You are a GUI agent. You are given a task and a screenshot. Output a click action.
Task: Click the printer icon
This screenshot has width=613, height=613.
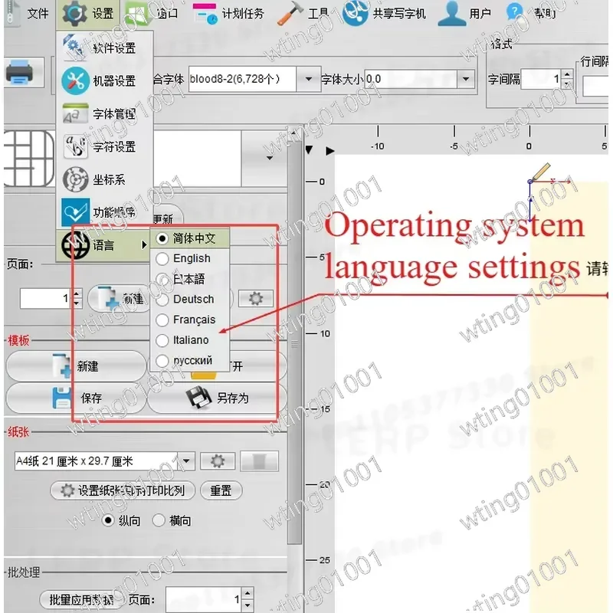tap(20, 72)
